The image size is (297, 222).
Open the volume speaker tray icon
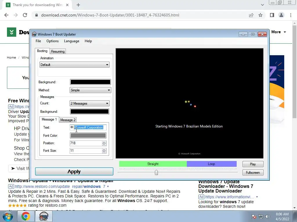pos(268,217)
